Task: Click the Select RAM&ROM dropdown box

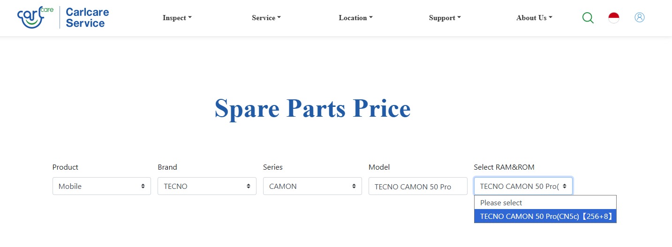Action: click(523, 186)
